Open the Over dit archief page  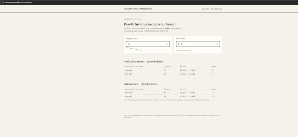216,9
